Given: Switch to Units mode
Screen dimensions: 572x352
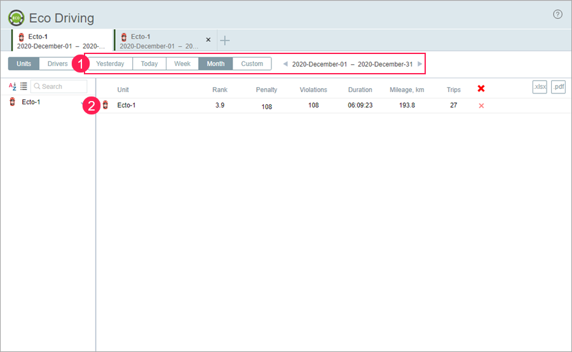Looking at the screenshot, I should tap(24, 64).
